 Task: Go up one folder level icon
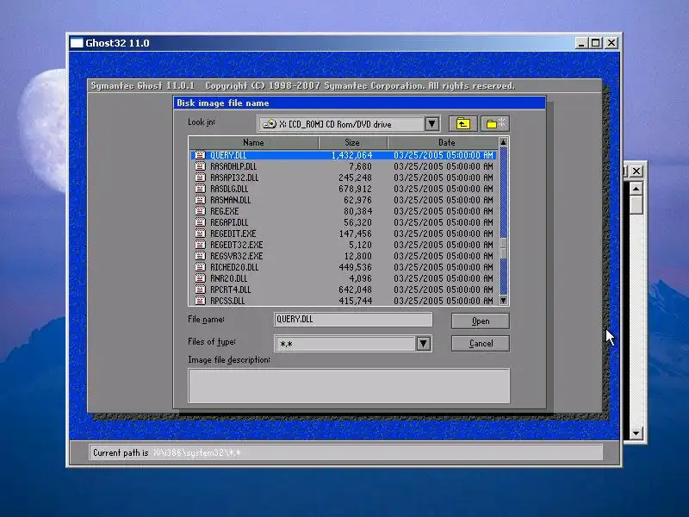click(x=462, y=124)
